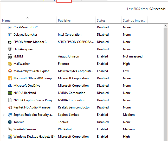Click the Delayed launcher icon
The width and height of the screenshot is (168, 141).
tap(10, 35)
